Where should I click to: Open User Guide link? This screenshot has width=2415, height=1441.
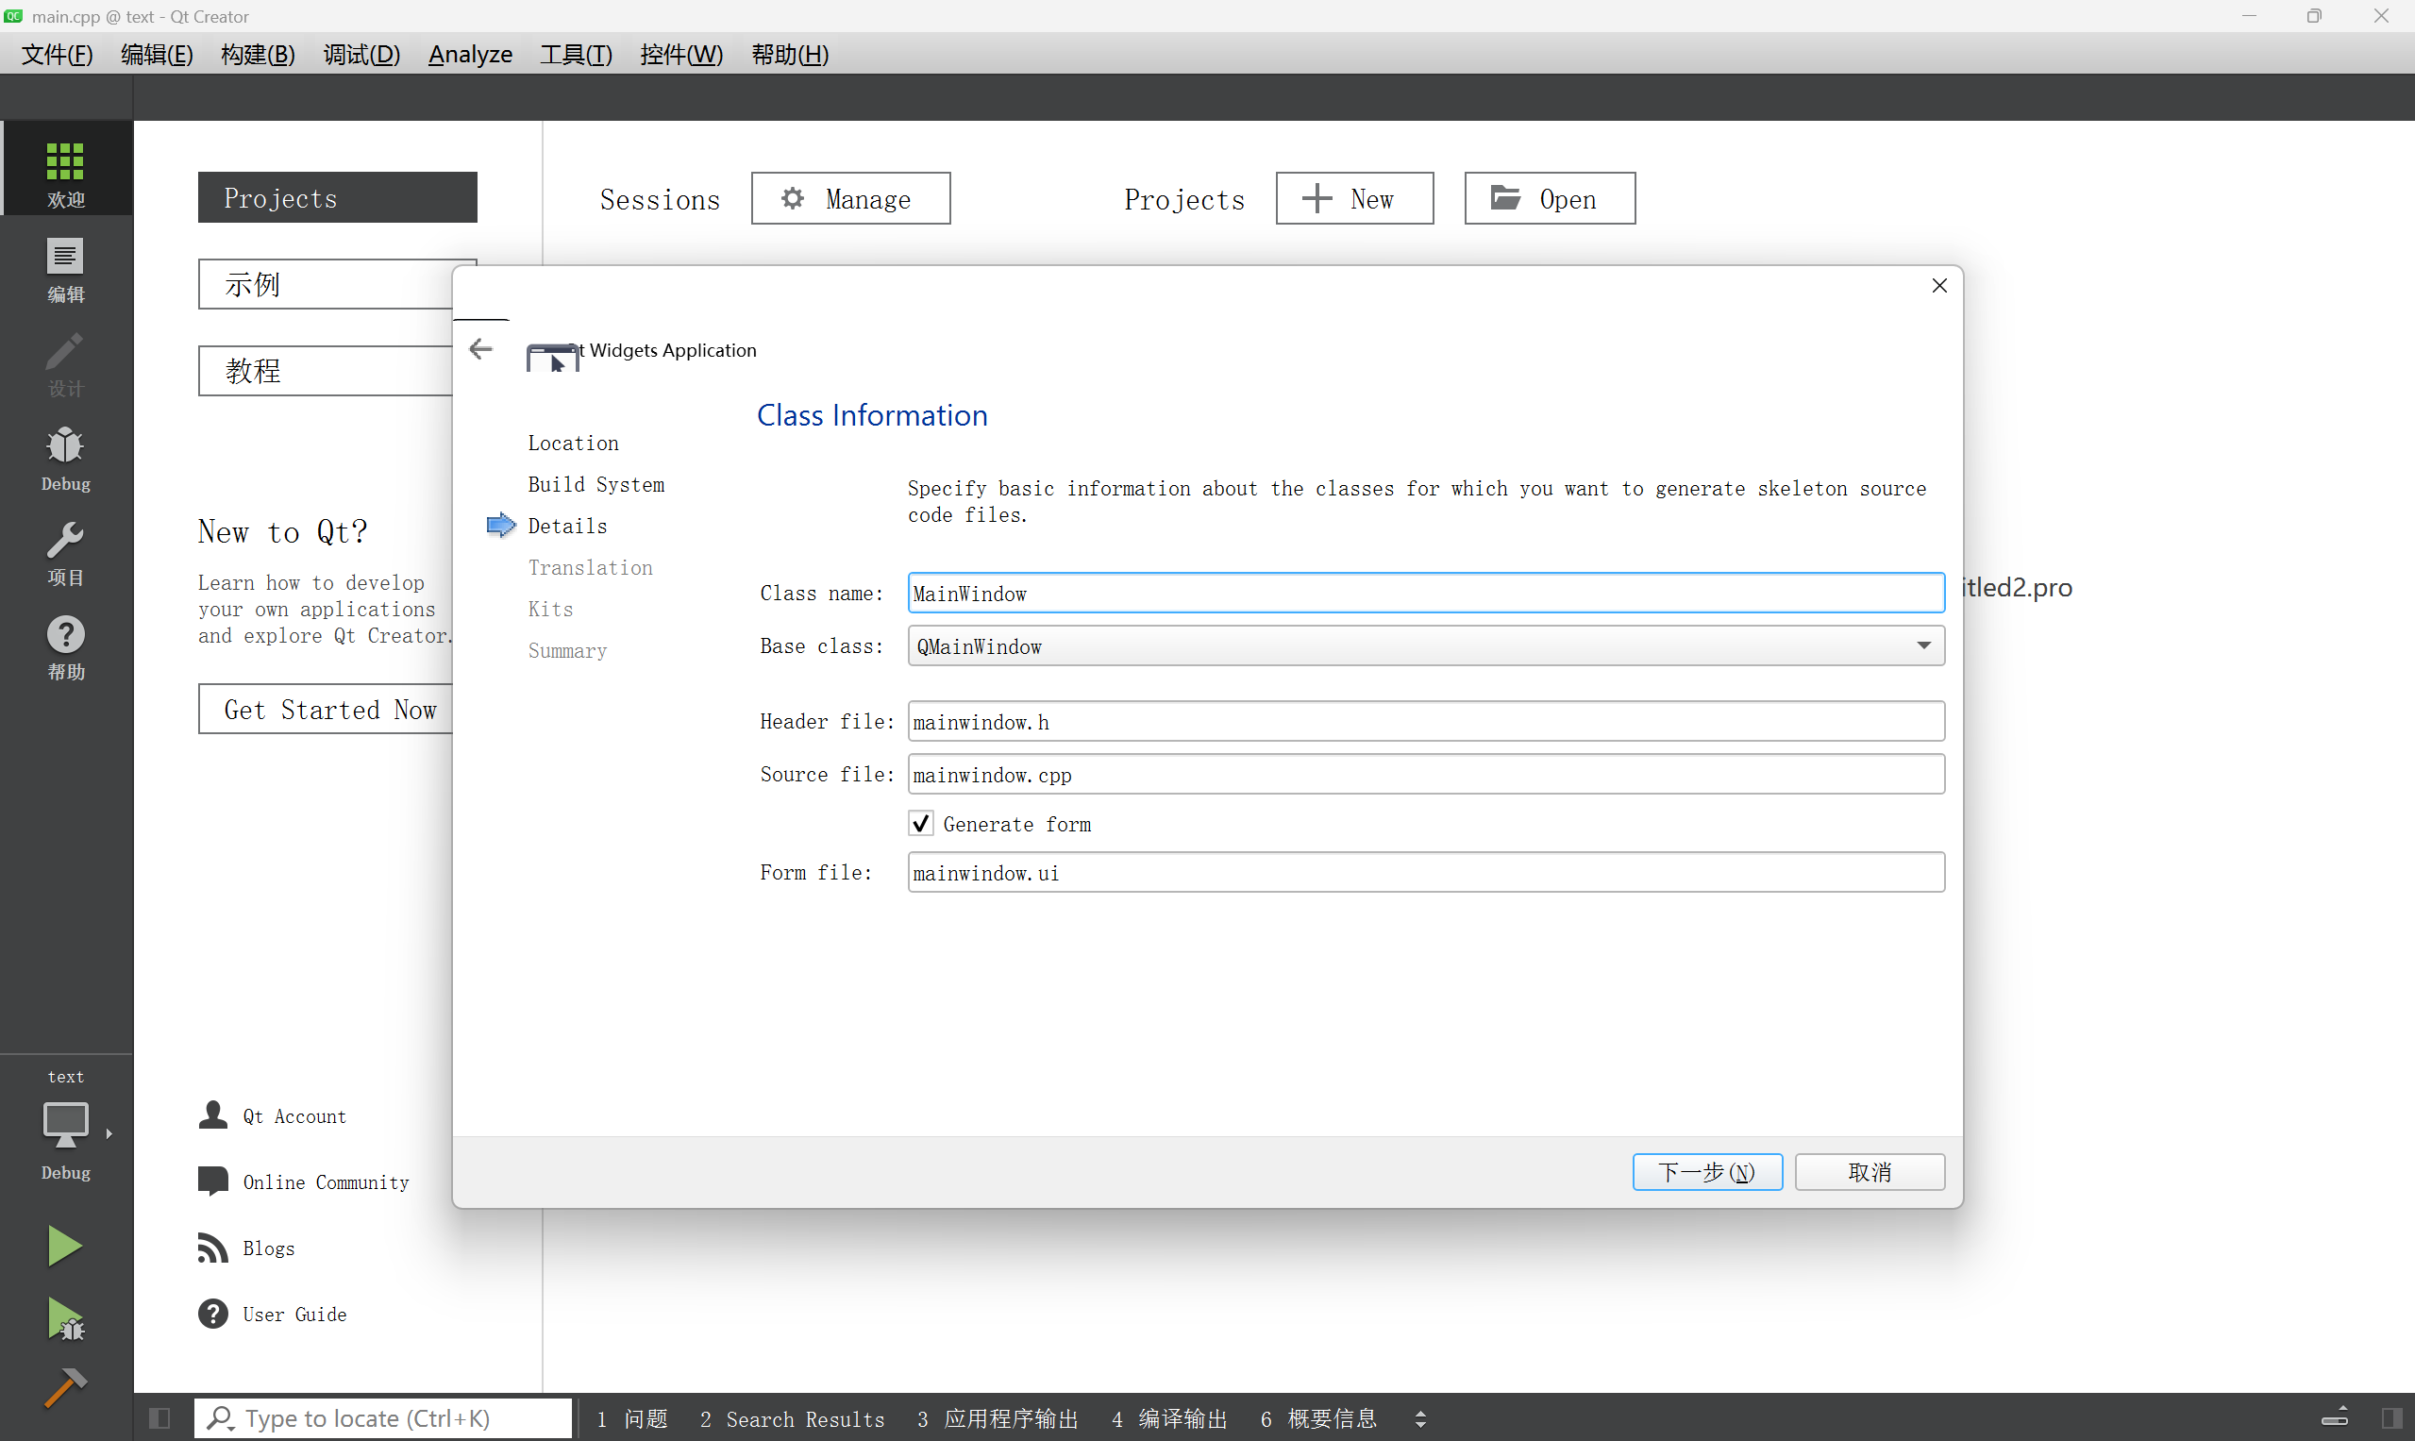(x=273, y=1314)
